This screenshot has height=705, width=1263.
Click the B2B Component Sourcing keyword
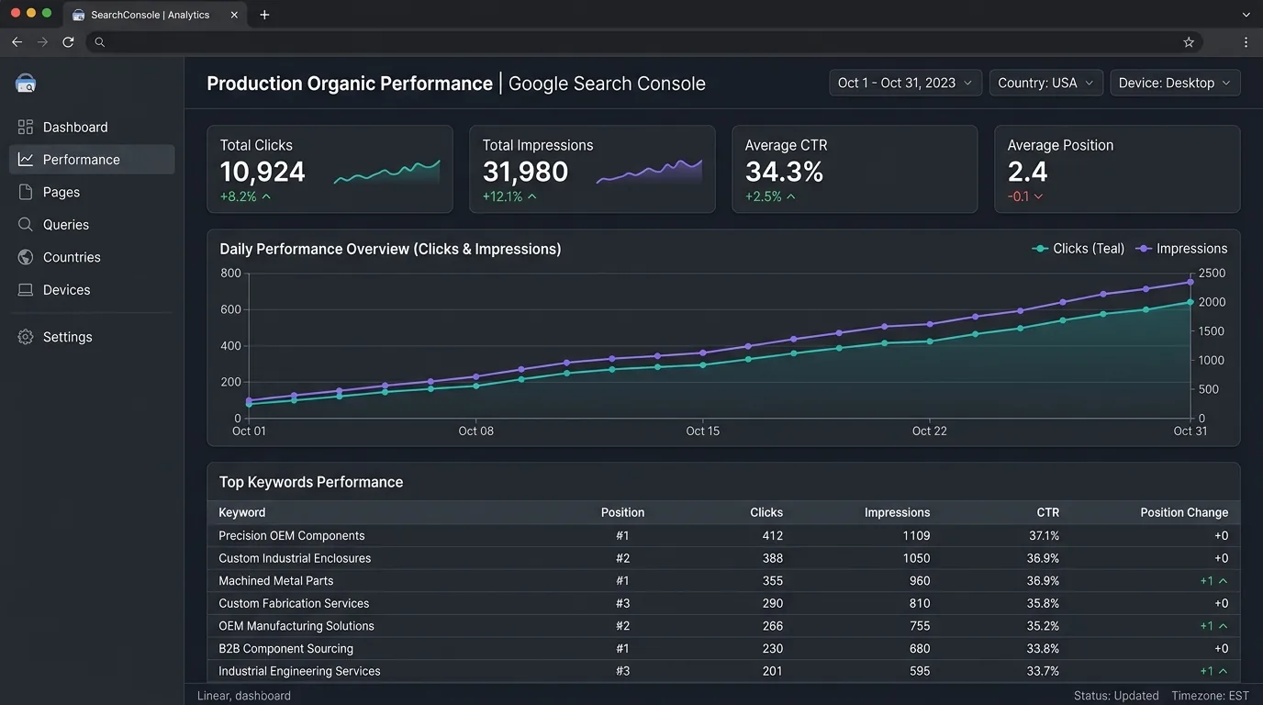click(285, 649)
